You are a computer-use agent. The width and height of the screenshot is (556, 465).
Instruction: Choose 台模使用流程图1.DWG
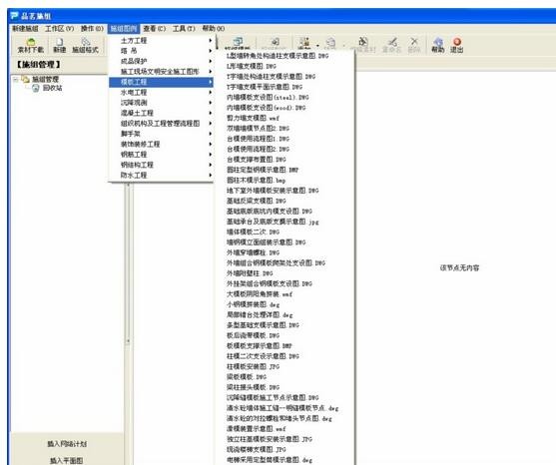coord(258,139)
